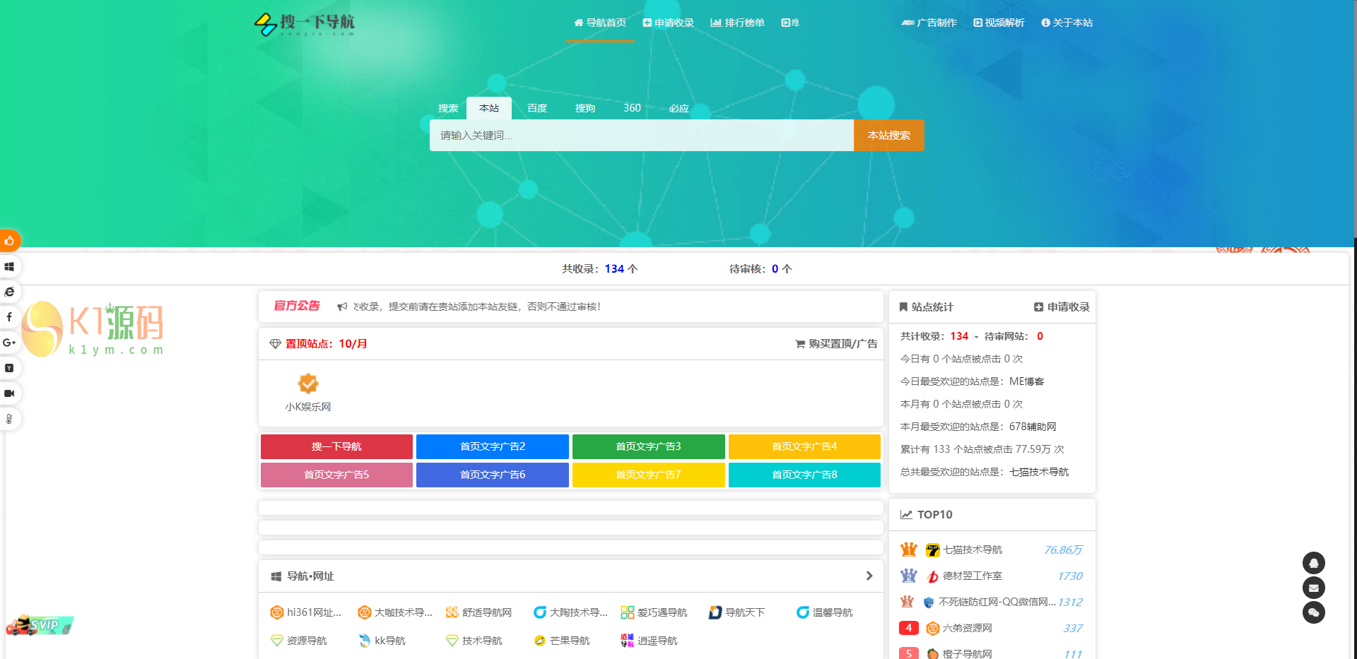The width and height of the screenshot is (1357, 659).
Task: Select the 百度 search tab
Action: click(x=537, y=108)
